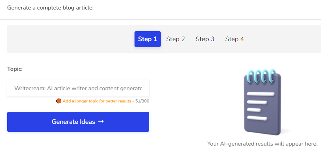Click the 'Add a longer topic' hint text

pyautogui.click(x=97, y=101)
